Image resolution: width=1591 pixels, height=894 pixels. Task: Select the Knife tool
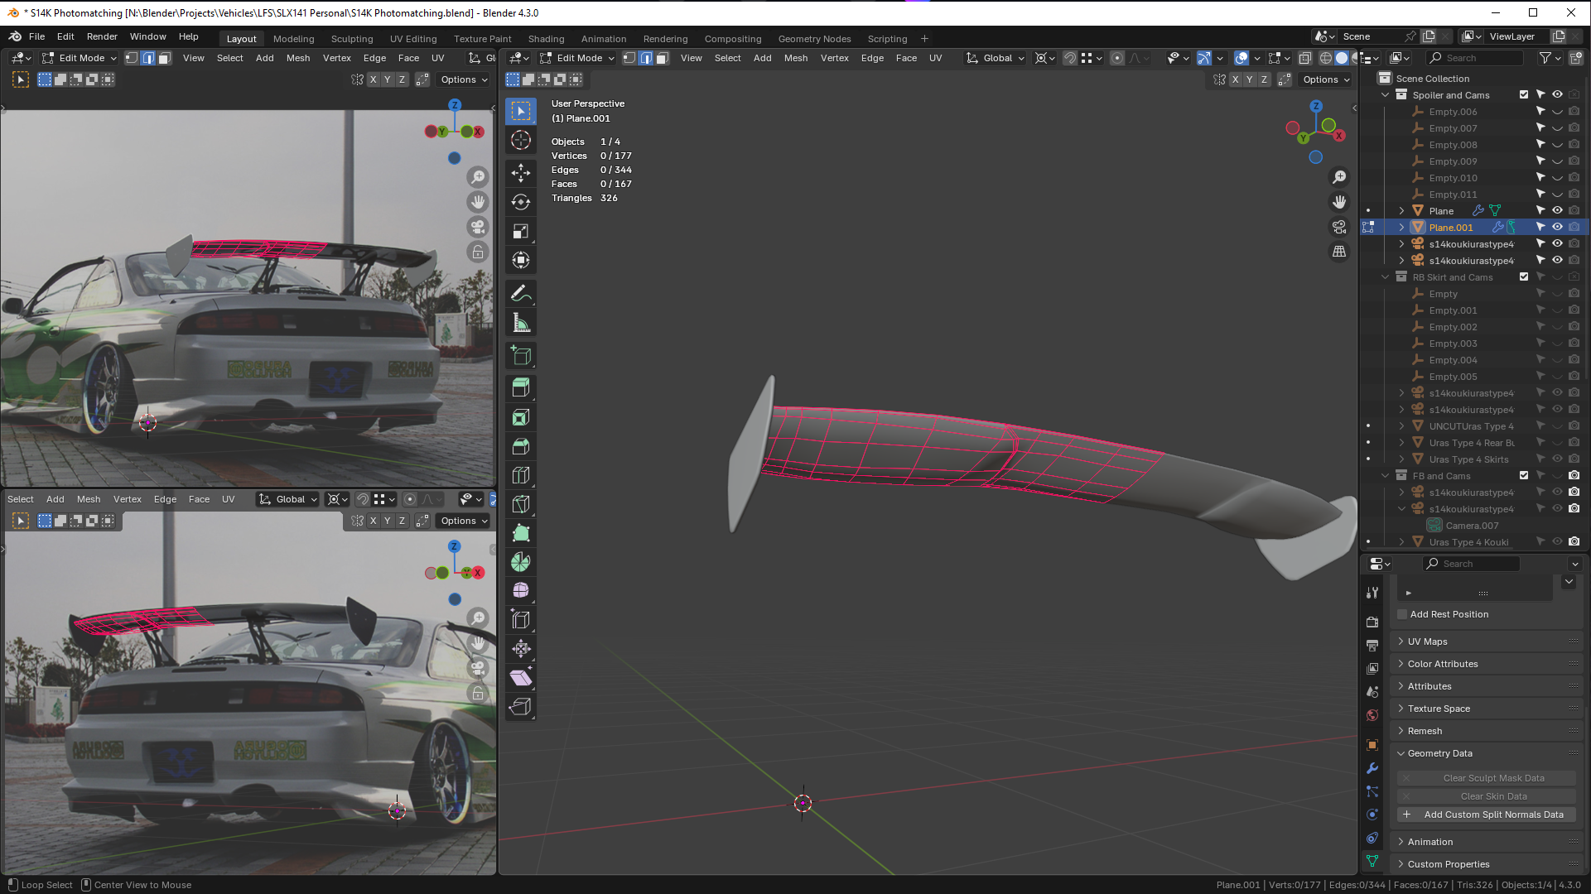click(521, 503)
